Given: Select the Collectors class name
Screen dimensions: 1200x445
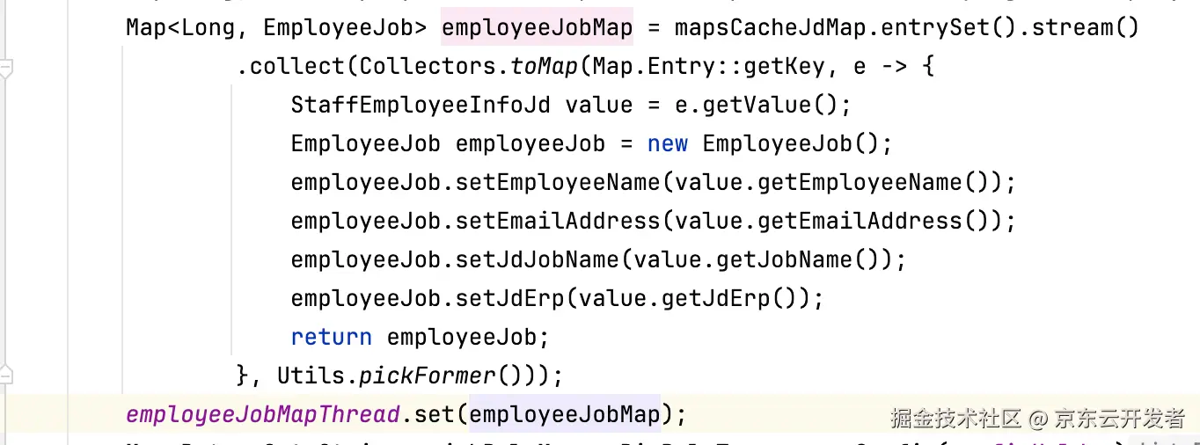Looking at the screenshot, I should click(428, 67).
